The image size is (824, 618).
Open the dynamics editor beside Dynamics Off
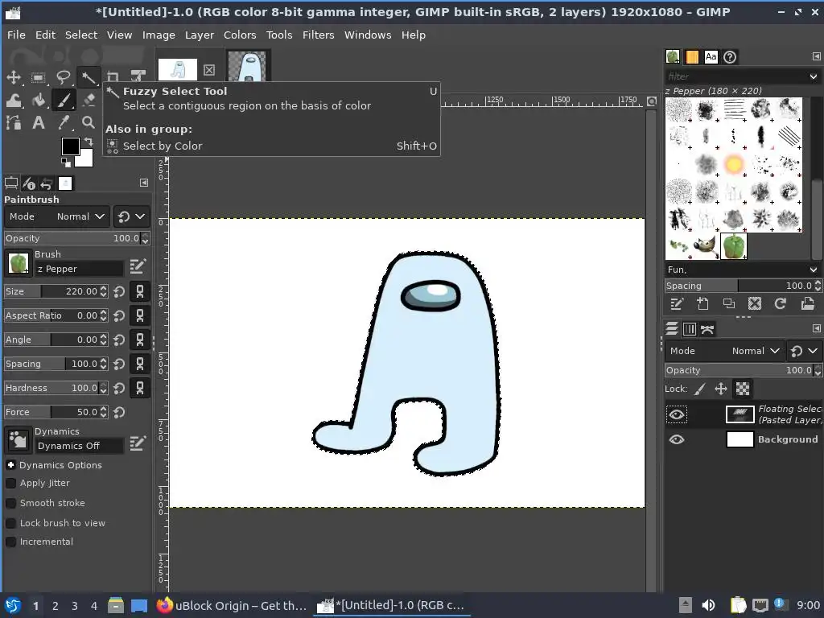tap(138, 443)
